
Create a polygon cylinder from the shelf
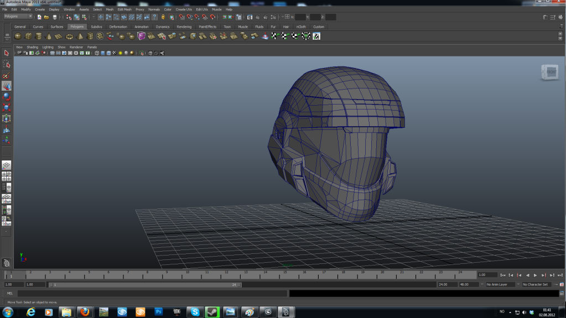point(38,36)
